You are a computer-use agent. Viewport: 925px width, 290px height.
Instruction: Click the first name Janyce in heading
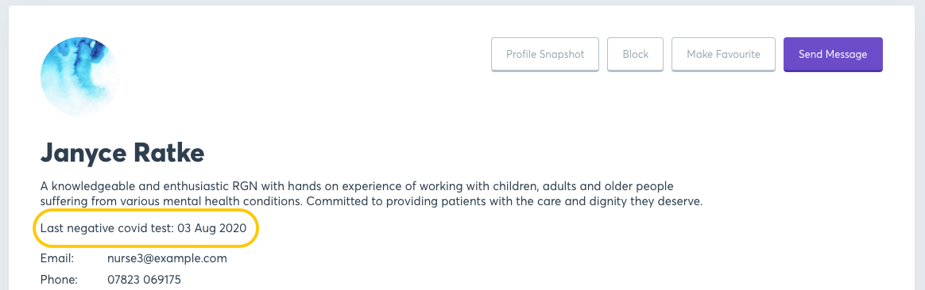click(x=83, y=153)
